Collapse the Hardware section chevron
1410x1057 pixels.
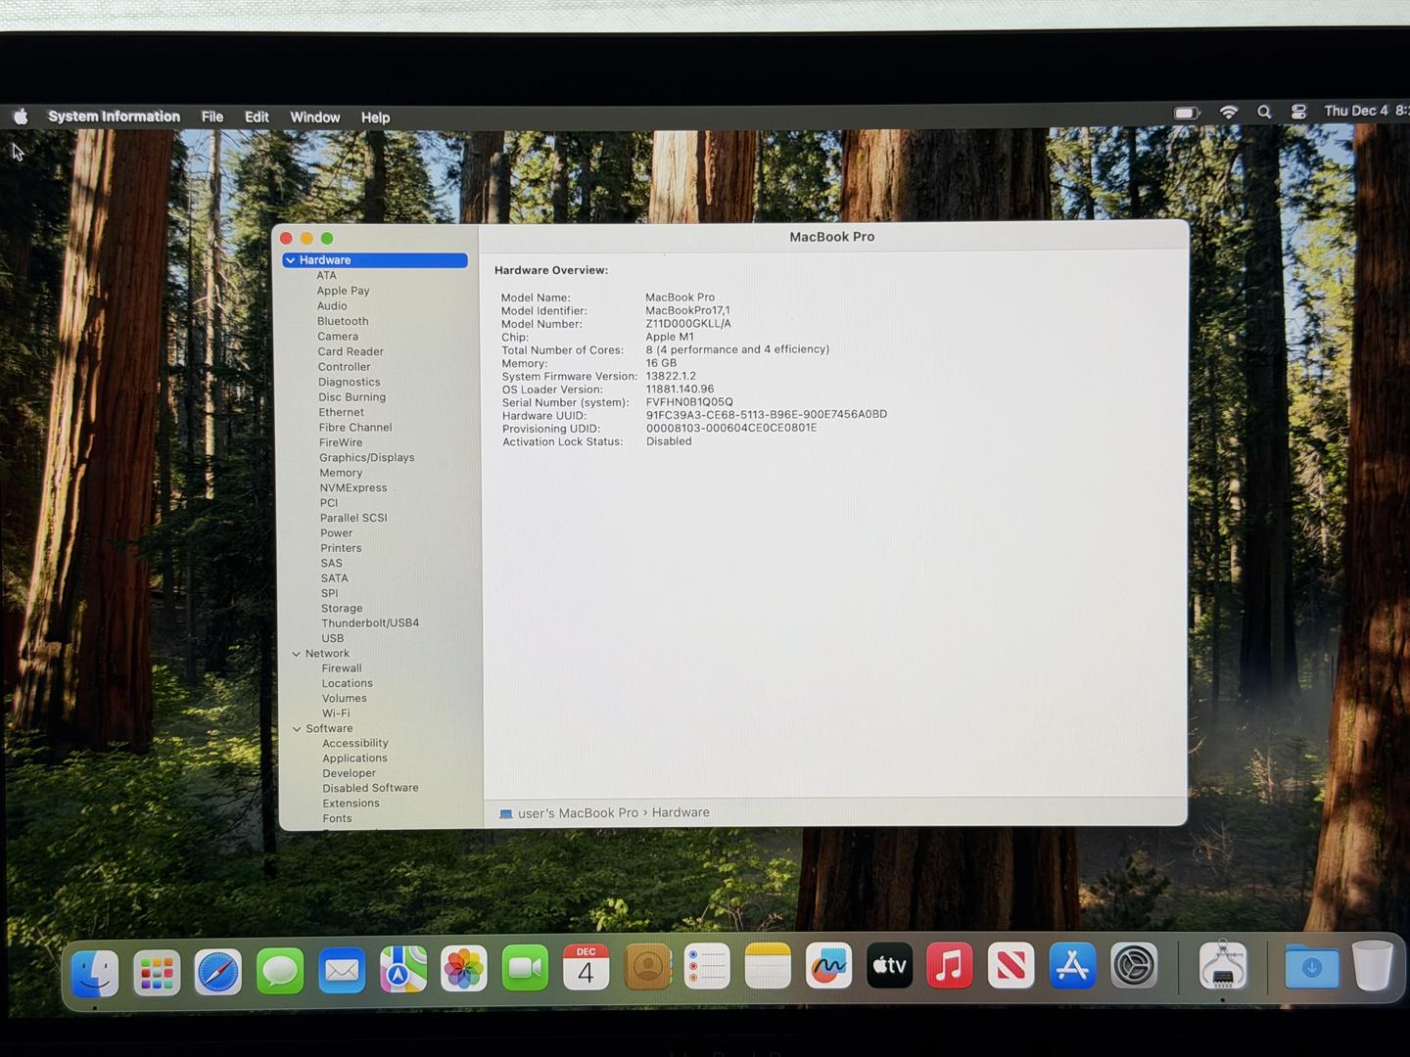click(291, 260)
